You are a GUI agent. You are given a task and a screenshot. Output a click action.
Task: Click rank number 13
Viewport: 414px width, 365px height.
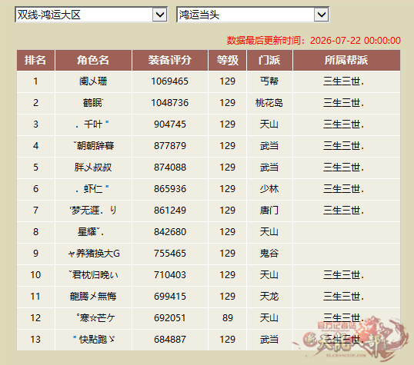[35, 340]
